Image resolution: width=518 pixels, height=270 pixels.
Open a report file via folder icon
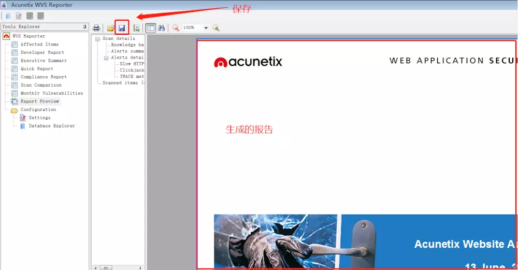coord(111,28)
